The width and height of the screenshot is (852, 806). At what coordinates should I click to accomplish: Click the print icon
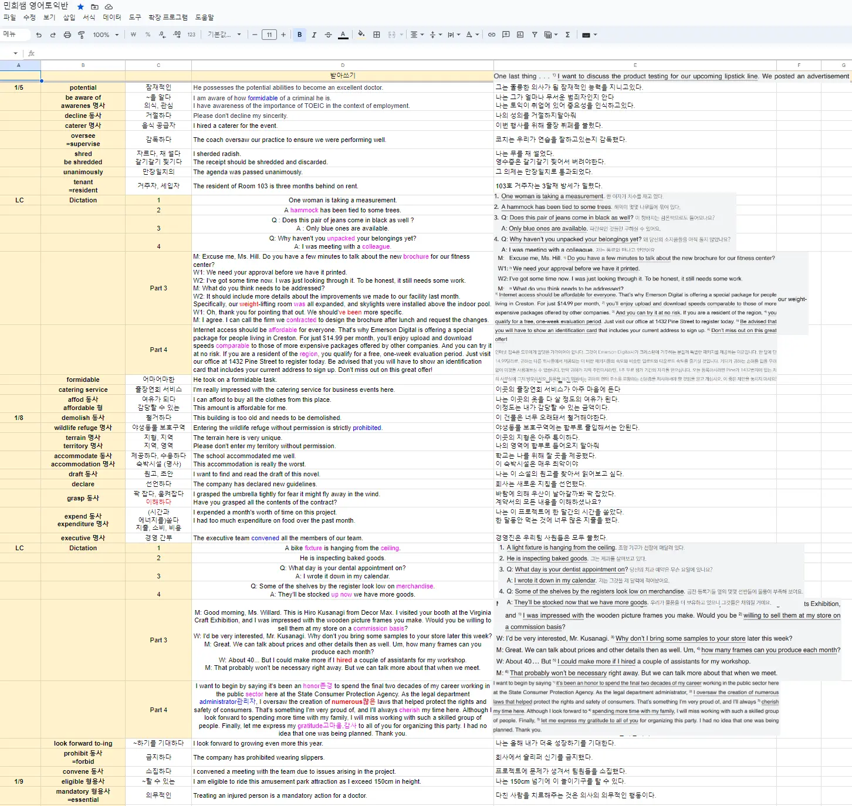67,35
